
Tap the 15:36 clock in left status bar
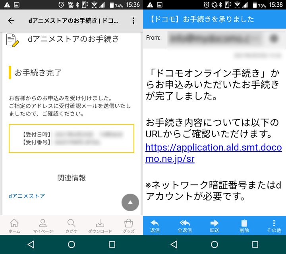click(x=133, y=5)
